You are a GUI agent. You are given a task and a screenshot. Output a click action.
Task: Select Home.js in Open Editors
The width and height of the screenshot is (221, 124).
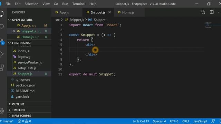click(x=29, y=37)
